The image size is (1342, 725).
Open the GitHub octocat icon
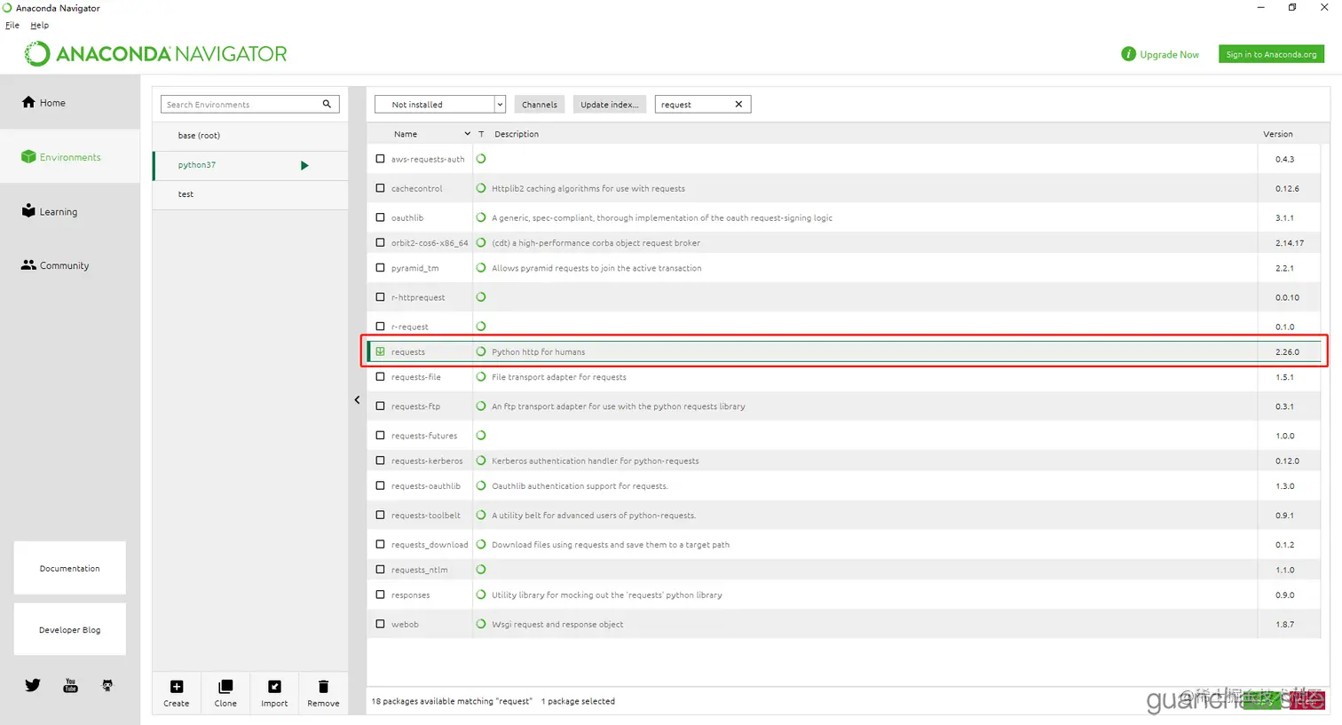pos(107,685)
